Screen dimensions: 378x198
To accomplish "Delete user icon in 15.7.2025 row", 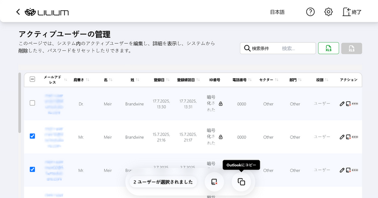I will pos(348,137).
